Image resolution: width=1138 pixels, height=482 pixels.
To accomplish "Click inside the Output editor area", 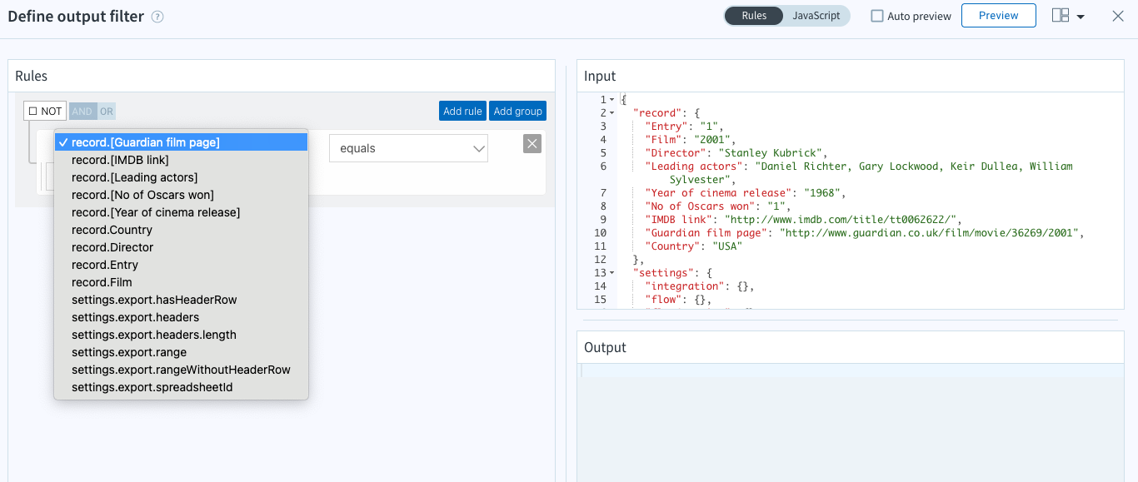I will pyautogui.click(x=850, y=422).
